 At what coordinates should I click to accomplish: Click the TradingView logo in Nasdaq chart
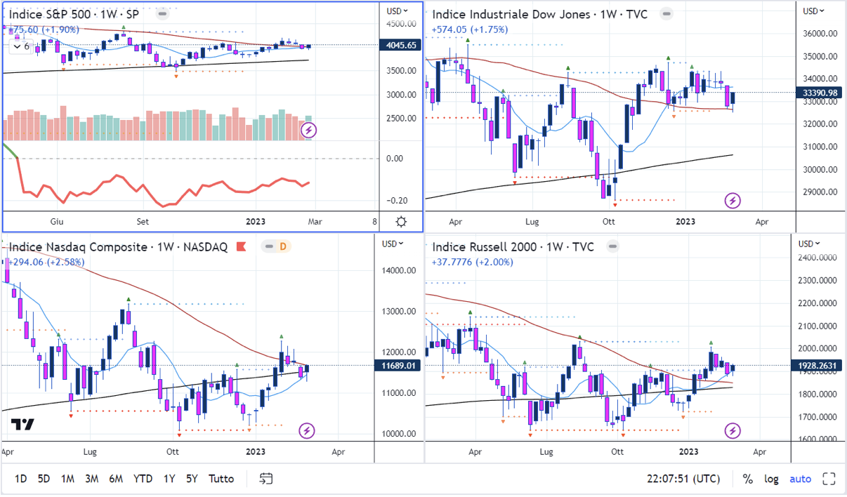tap(23, 425)
